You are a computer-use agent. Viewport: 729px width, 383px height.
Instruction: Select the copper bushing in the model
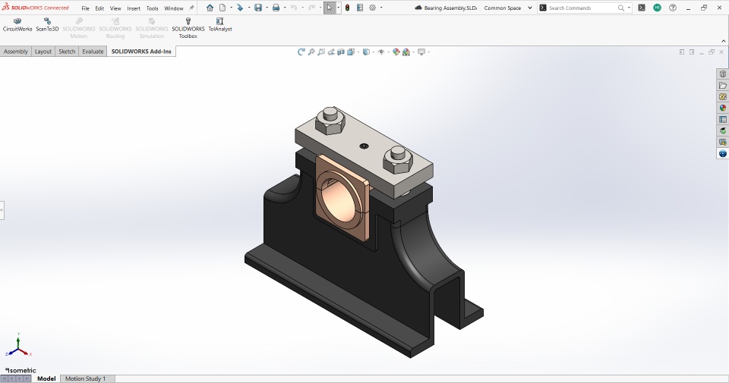pos(342,198)
